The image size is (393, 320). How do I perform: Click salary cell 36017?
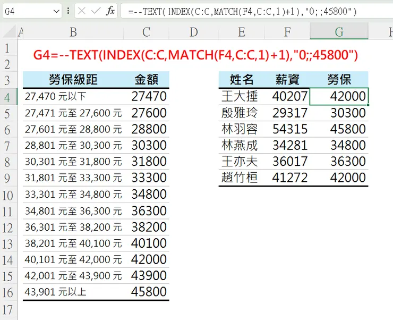pyautogui.click(x=287, y=162)
